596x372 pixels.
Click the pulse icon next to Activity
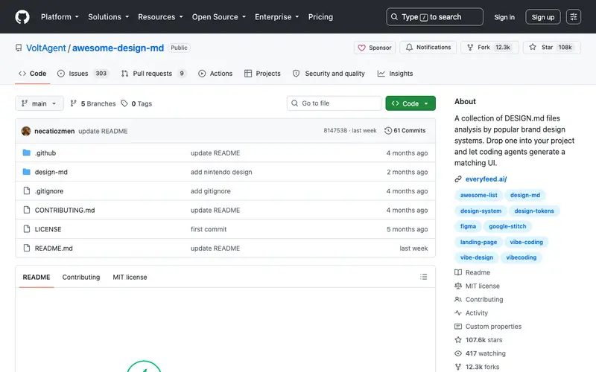coord(458,312)
